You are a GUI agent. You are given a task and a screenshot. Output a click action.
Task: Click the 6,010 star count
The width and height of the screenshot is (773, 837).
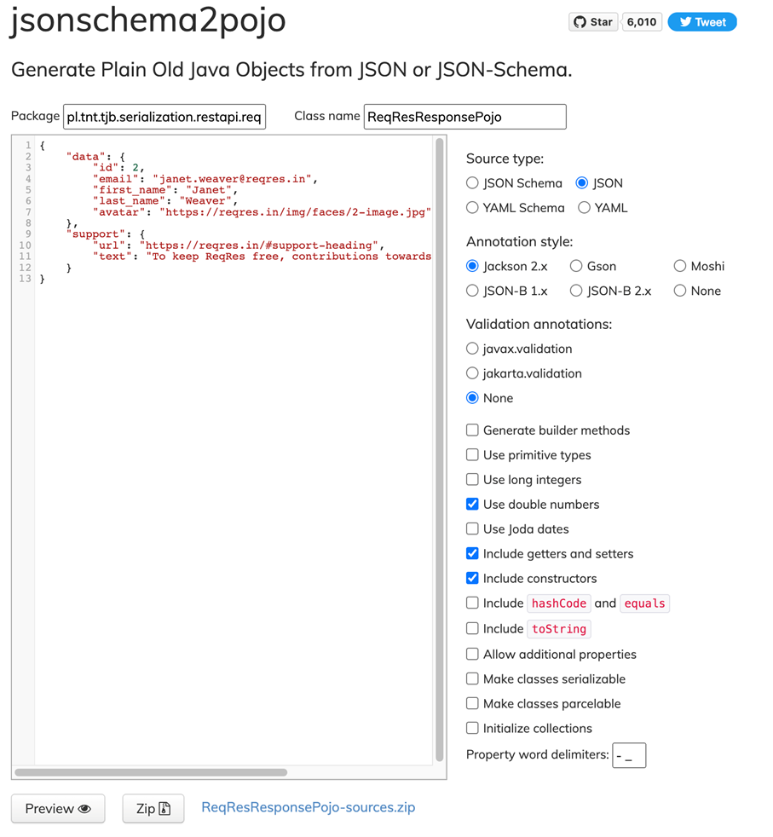point(641,22)
